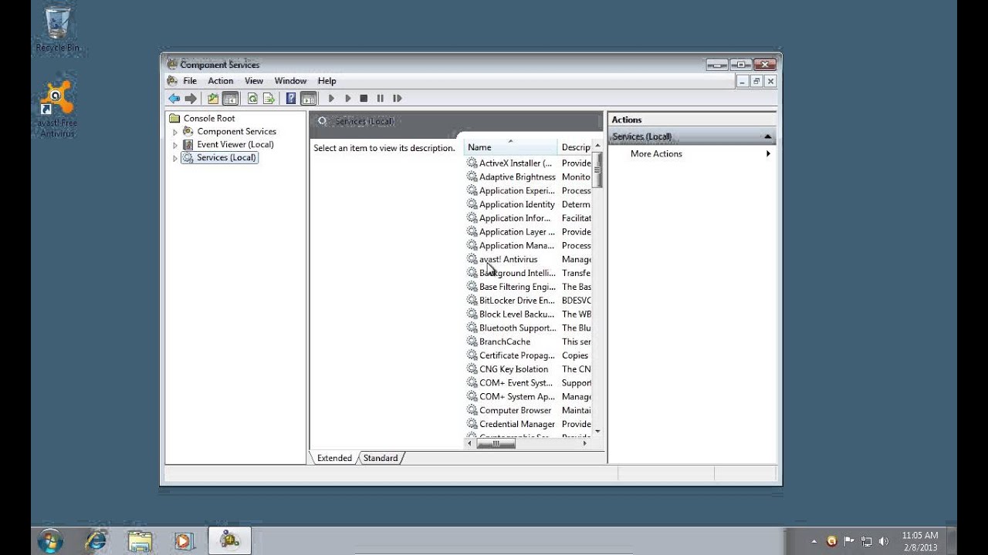Viewport: 988px width, 555px height.
Task: Toggle Show/Hide Action Pane toolbar button
Action: 309,99
